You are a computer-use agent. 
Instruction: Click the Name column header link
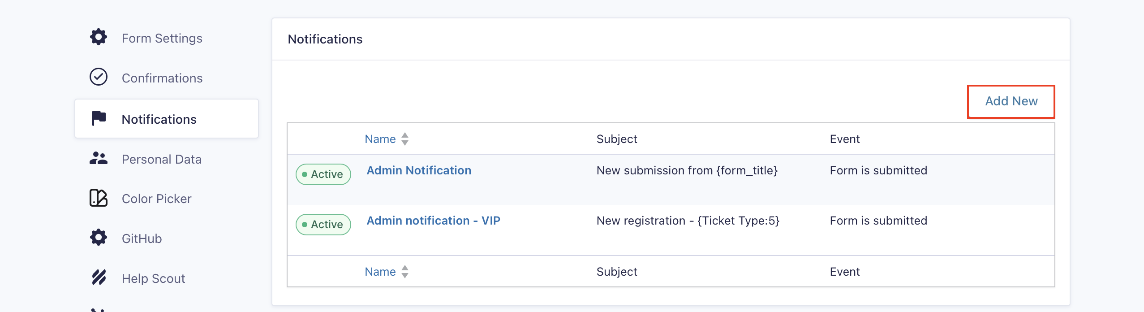(380, 139)
